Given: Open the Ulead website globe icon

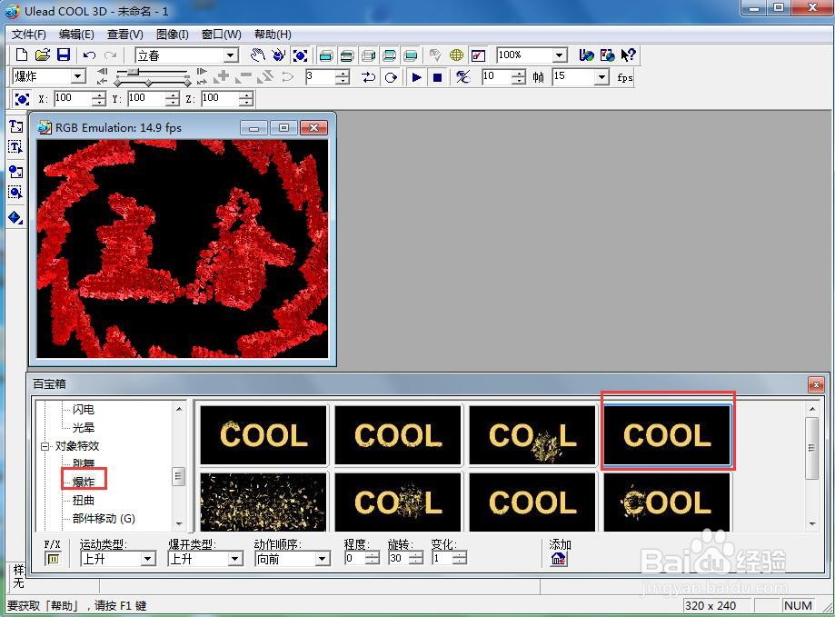Looking at the screenshot, I should pos(586,55).
